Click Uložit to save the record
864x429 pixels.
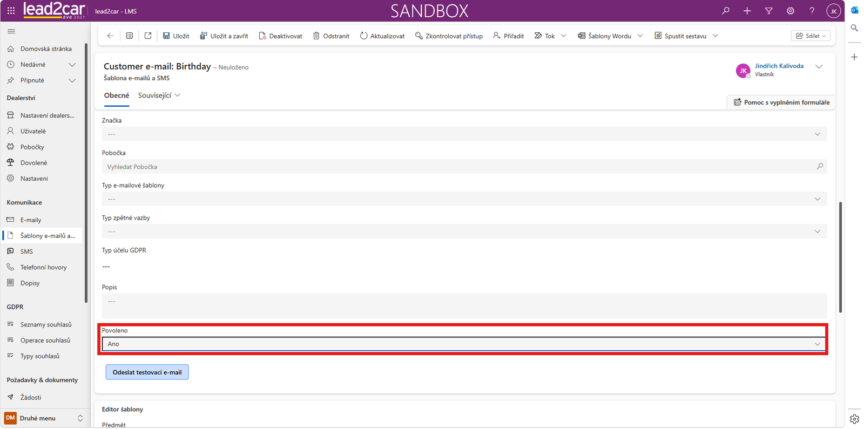tap(176, 36)
